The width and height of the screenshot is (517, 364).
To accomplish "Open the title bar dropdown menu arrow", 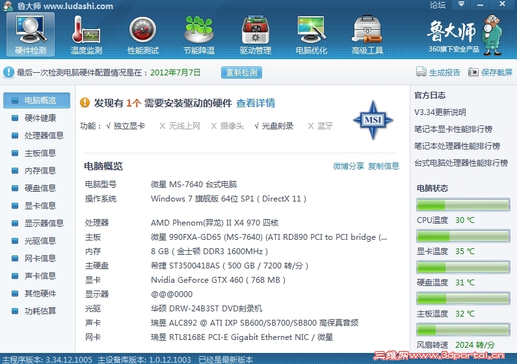I will (461, 5).
